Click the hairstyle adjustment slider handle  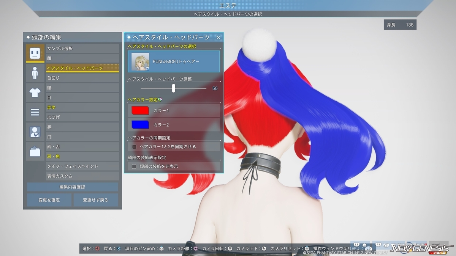[174, 88]
